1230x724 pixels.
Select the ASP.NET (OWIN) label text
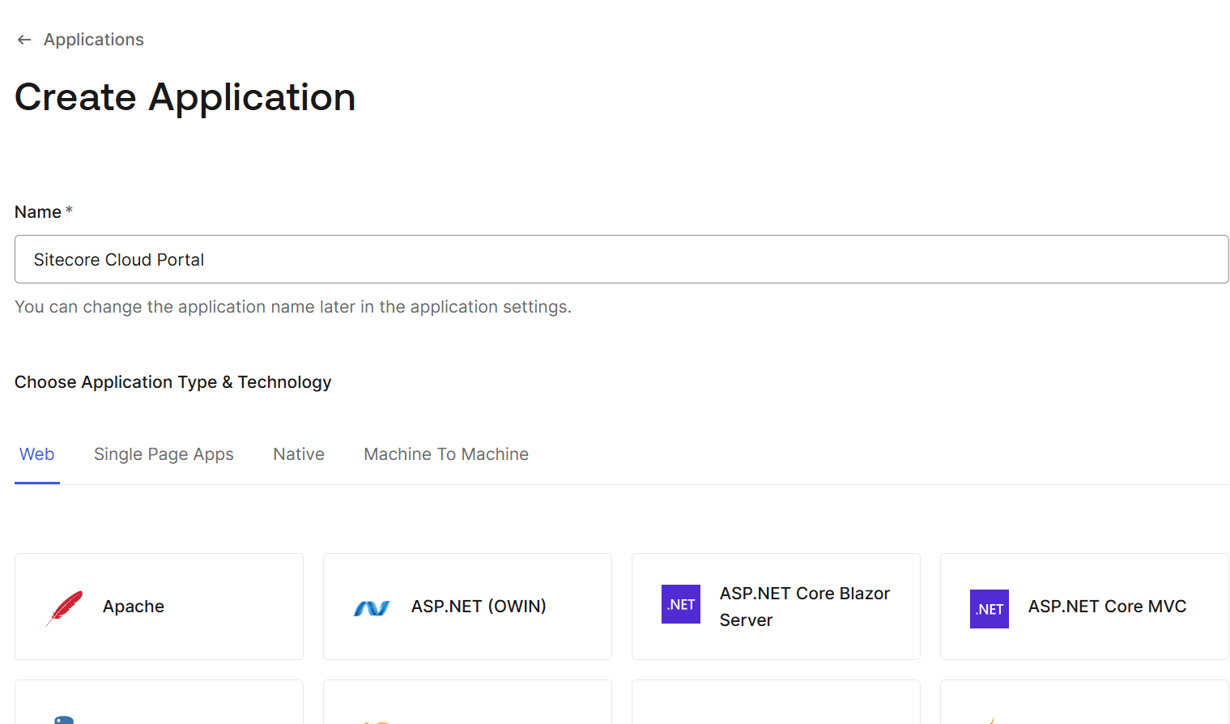[x=479, y=607]
